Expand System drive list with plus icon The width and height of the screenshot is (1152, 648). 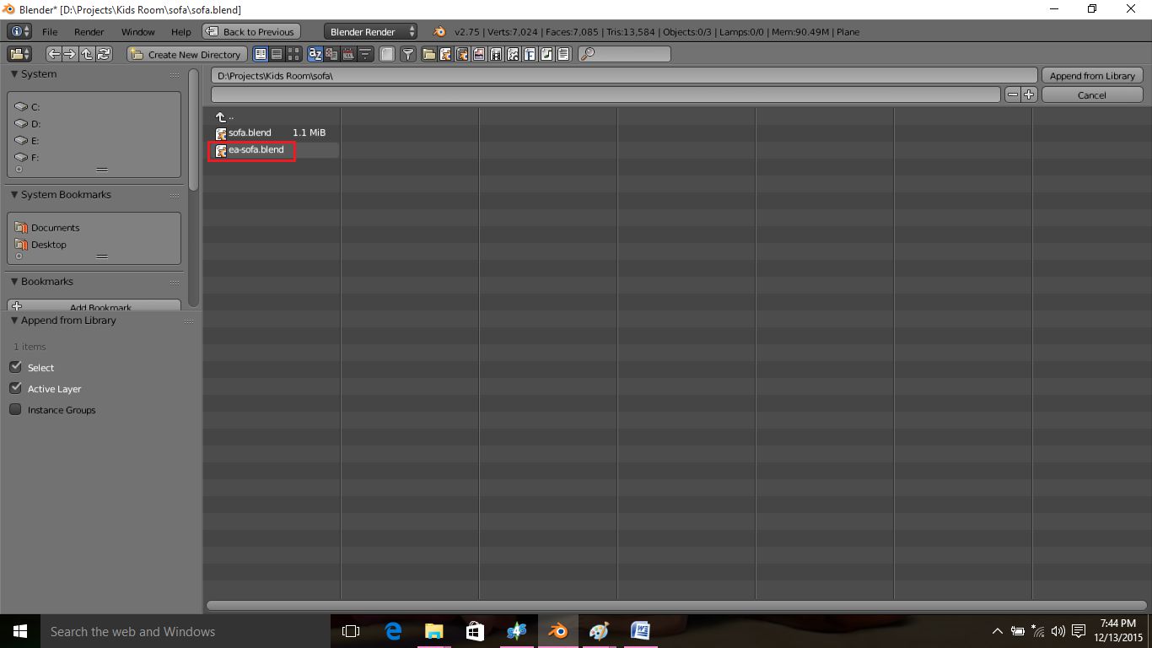pyautogui.click(x=19, y=170)
